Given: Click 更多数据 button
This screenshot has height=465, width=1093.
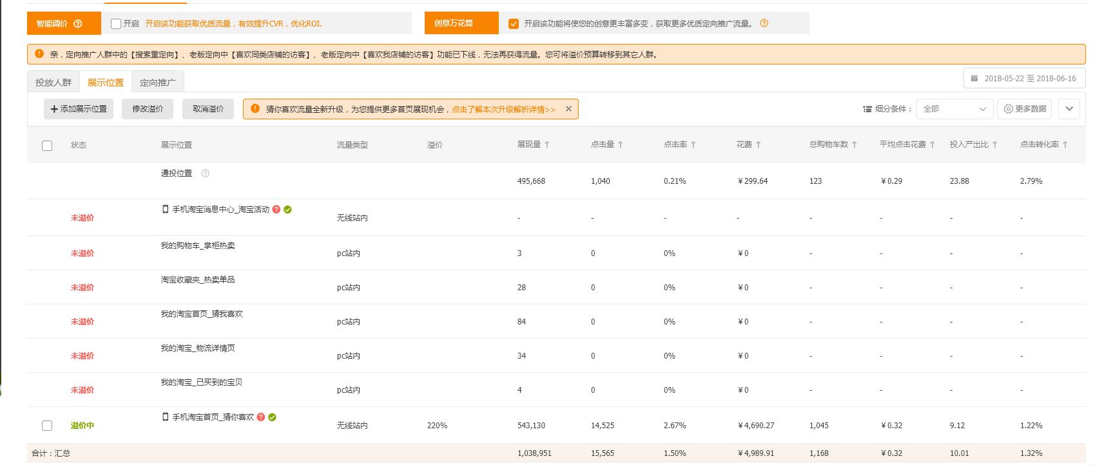Looking at the screenshot, I should [x=1025, y=109].
